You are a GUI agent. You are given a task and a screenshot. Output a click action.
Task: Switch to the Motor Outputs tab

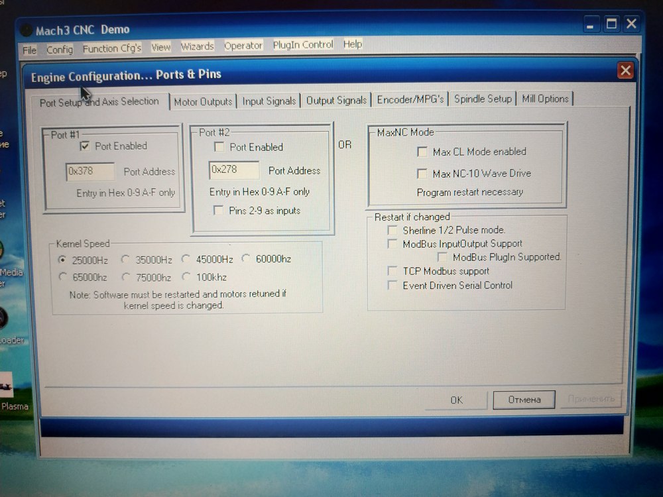click(x=203, y=101)
